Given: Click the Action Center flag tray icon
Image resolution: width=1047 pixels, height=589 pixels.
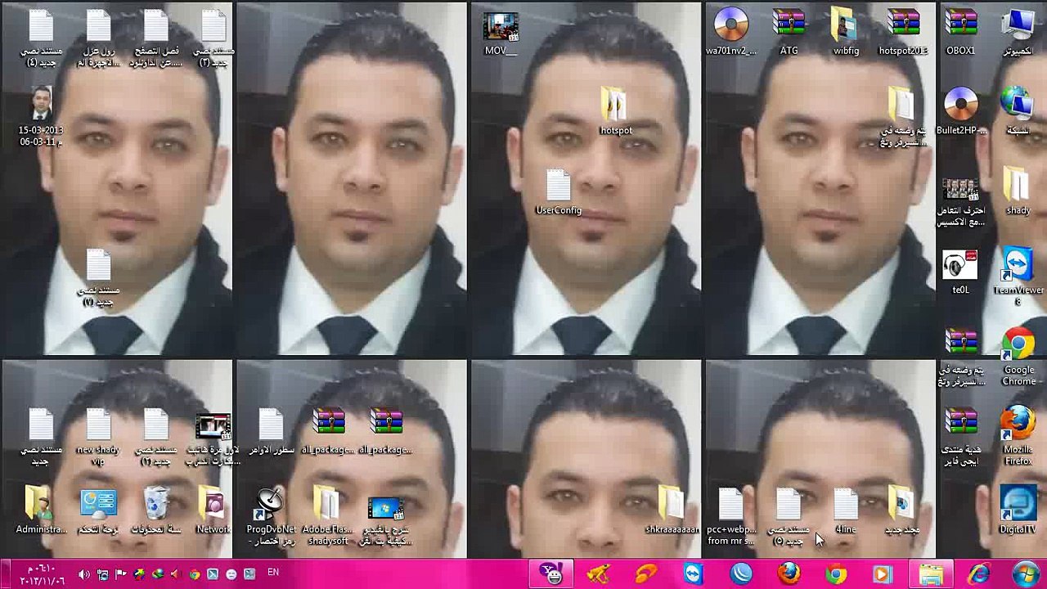Looking at the screenshot, I should [x=120, y=574].
